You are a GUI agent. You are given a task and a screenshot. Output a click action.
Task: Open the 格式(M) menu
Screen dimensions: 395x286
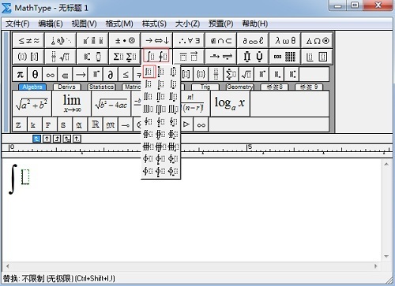click(x=119, y=24)
